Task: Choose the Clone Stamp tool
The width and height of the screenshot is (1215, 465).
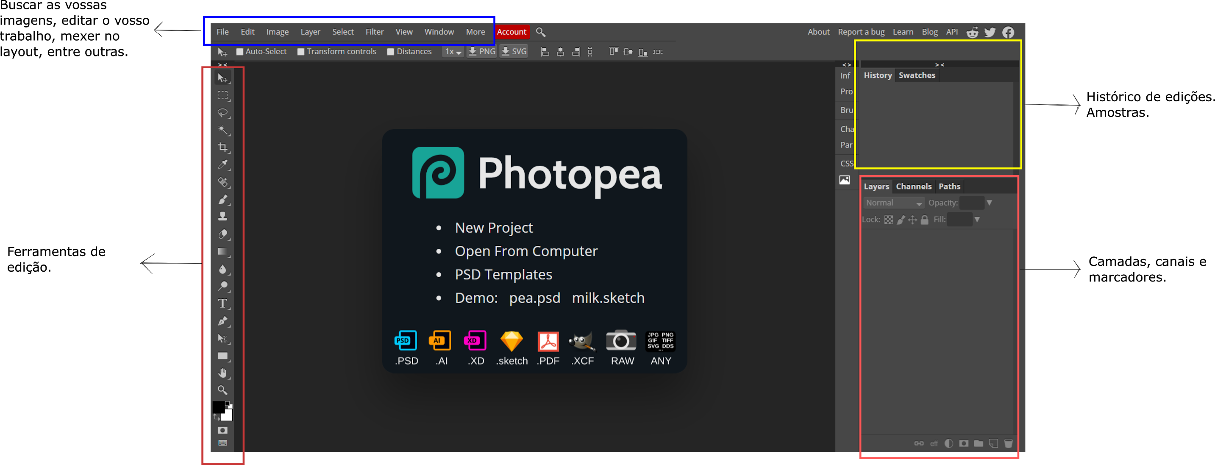Action: point(223,216)
